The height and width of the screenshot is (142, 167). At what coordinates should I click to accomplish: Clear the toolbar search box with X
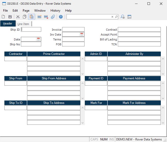click(x=112, y=17)
